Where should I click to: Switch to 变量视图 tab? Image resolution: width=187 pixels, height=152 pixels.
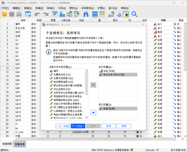[x=20, y=144]
